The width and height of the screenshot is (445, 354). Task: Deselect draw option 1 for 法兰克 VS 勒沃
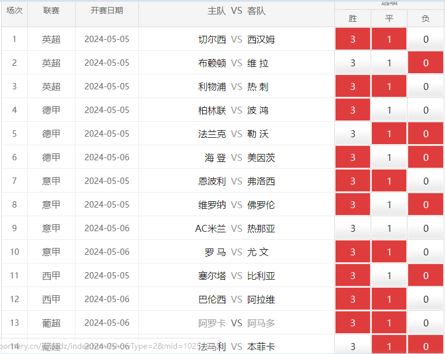389,133
